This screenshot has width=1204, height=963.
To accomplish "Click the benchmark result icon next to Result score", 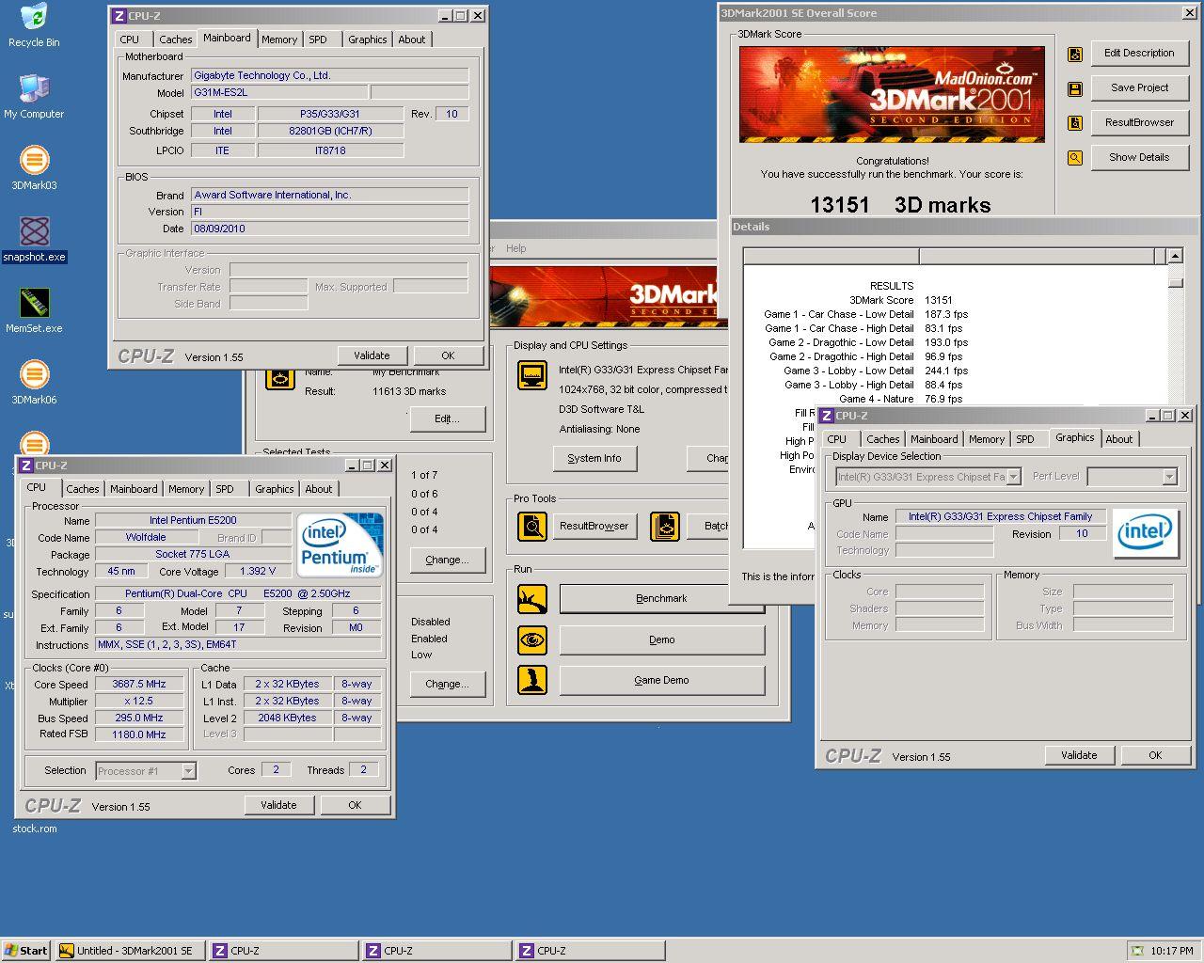I will 279,377.
